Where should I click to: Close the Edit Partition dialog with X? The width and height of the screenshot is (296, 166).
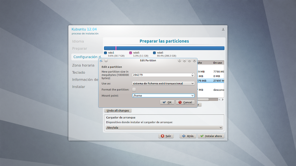tap(194, 60)
